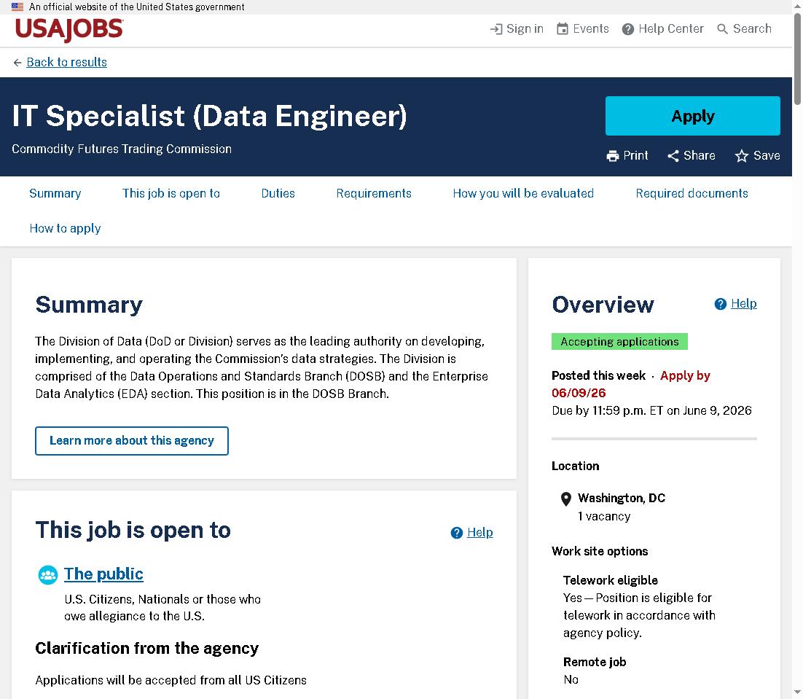Click the IT Specialist (Data Engineer) title

209,116
